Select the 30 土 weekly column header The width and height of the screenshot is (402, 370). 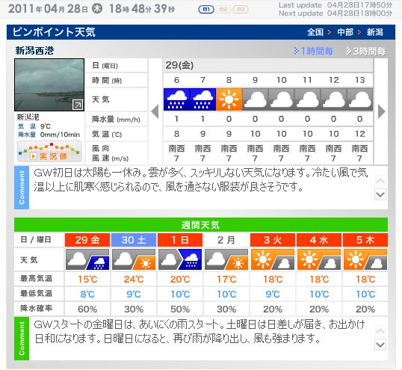[134, 240]
